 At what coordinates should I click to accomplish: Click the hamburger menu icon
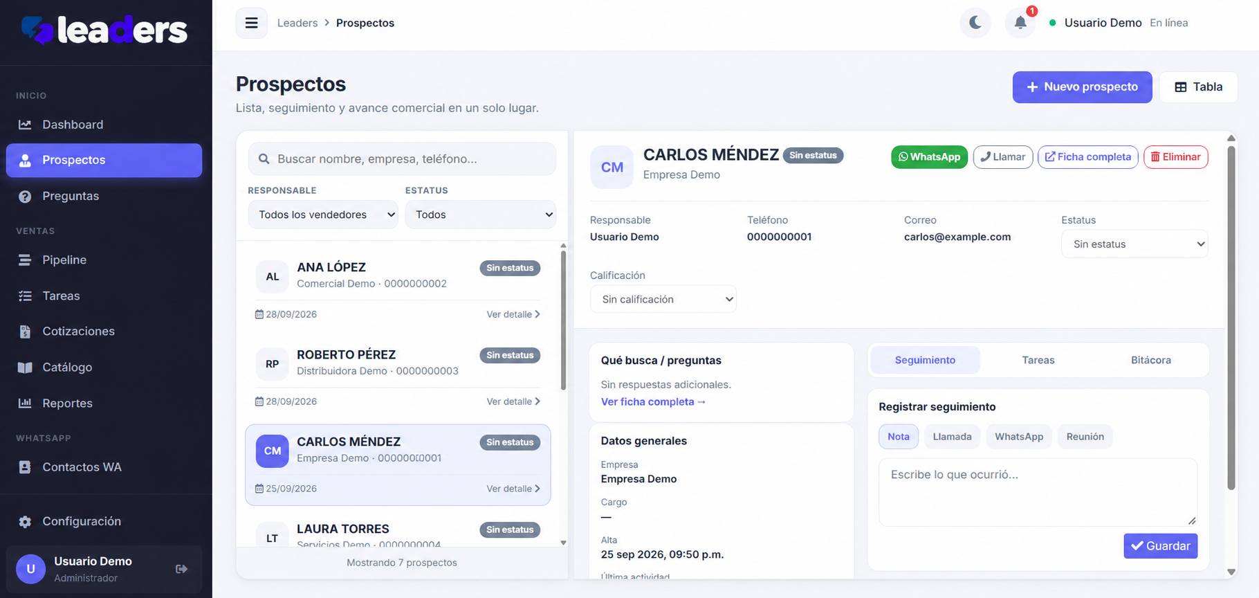click(251, 23)
